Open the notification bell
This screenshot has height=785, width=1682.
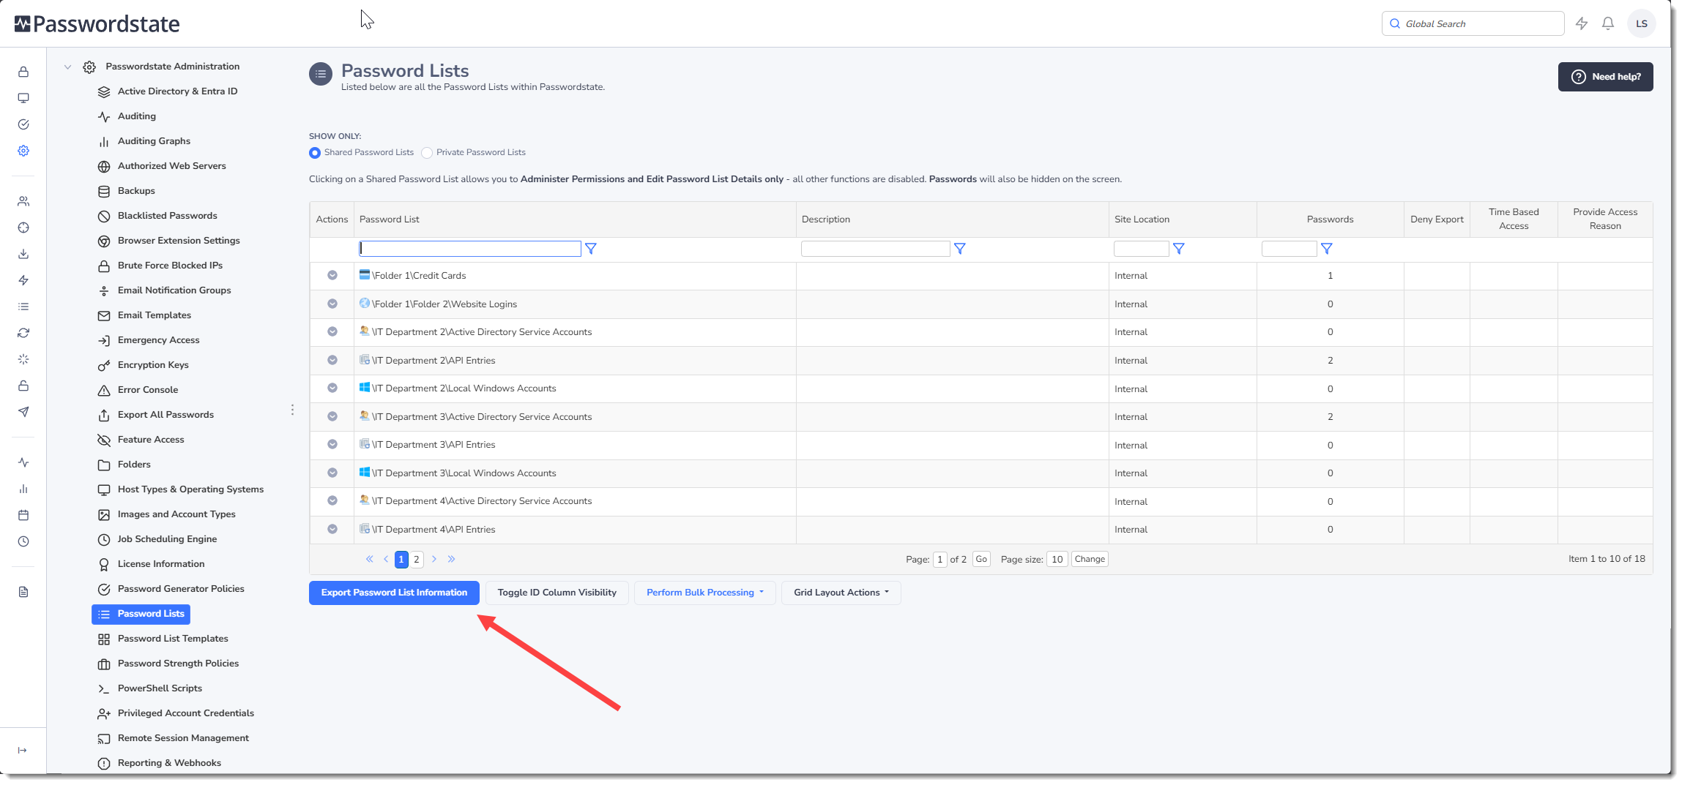(1608, 23)
